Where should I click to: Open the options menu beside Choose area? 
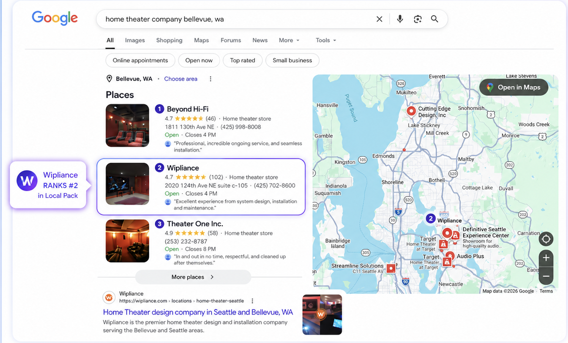click(x=210, y=79)
